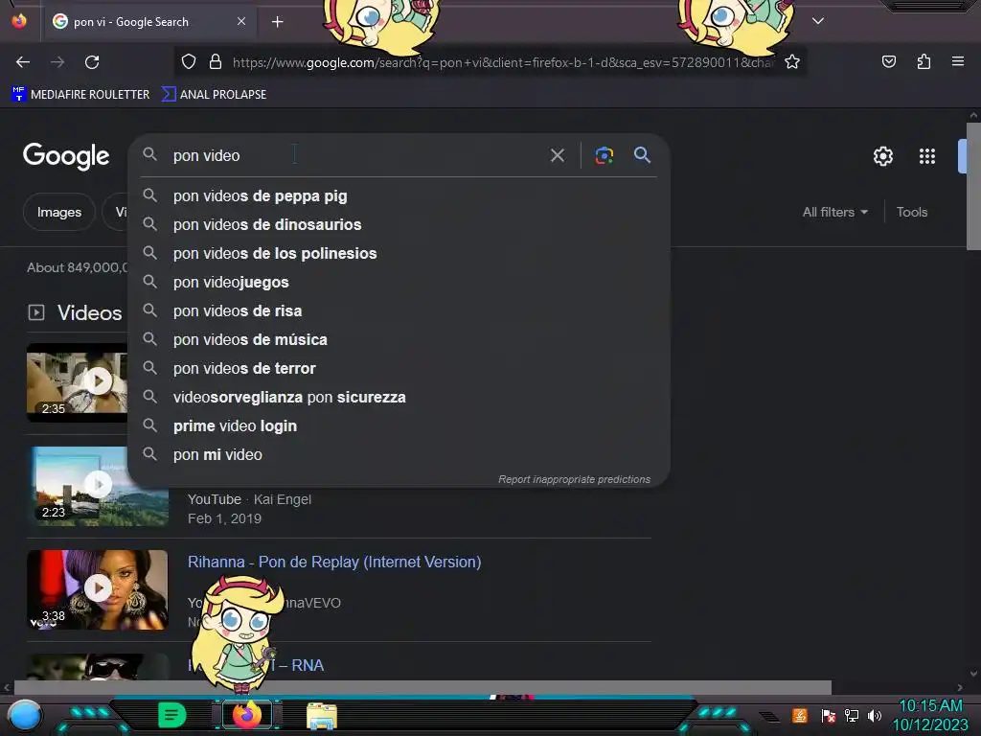Play the Rihanna 3:38 video thumbnail
Screen dimensions: 981x736
pyautogui.click(x=97, y=589)
